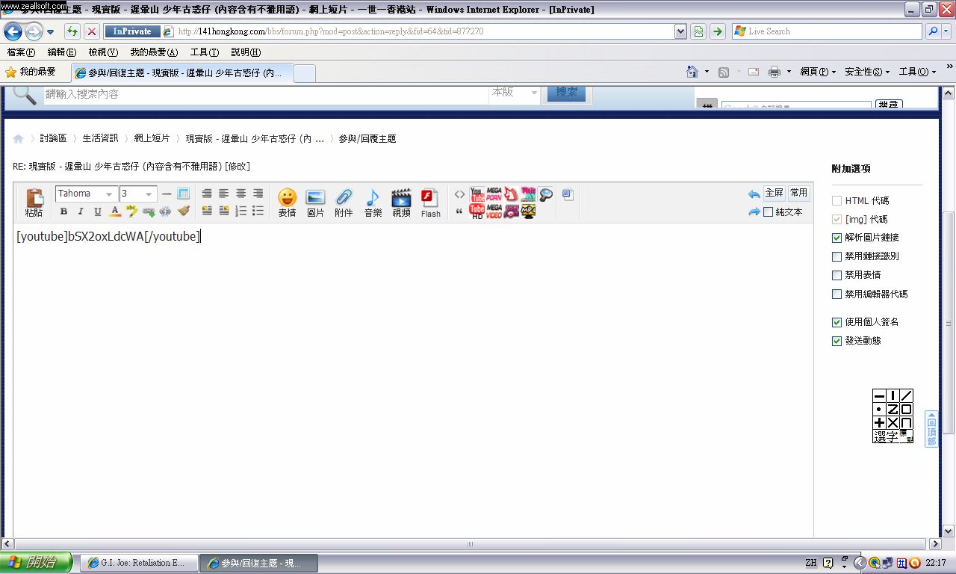The height and width of the screenshot is (574, 956).
Task: Open the Tahoma font dropdown
Action: [87, 194]
